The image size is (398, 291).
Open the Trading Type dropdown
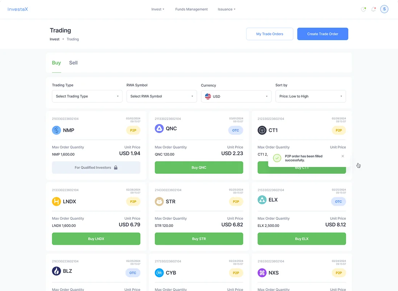click(87, 96)
